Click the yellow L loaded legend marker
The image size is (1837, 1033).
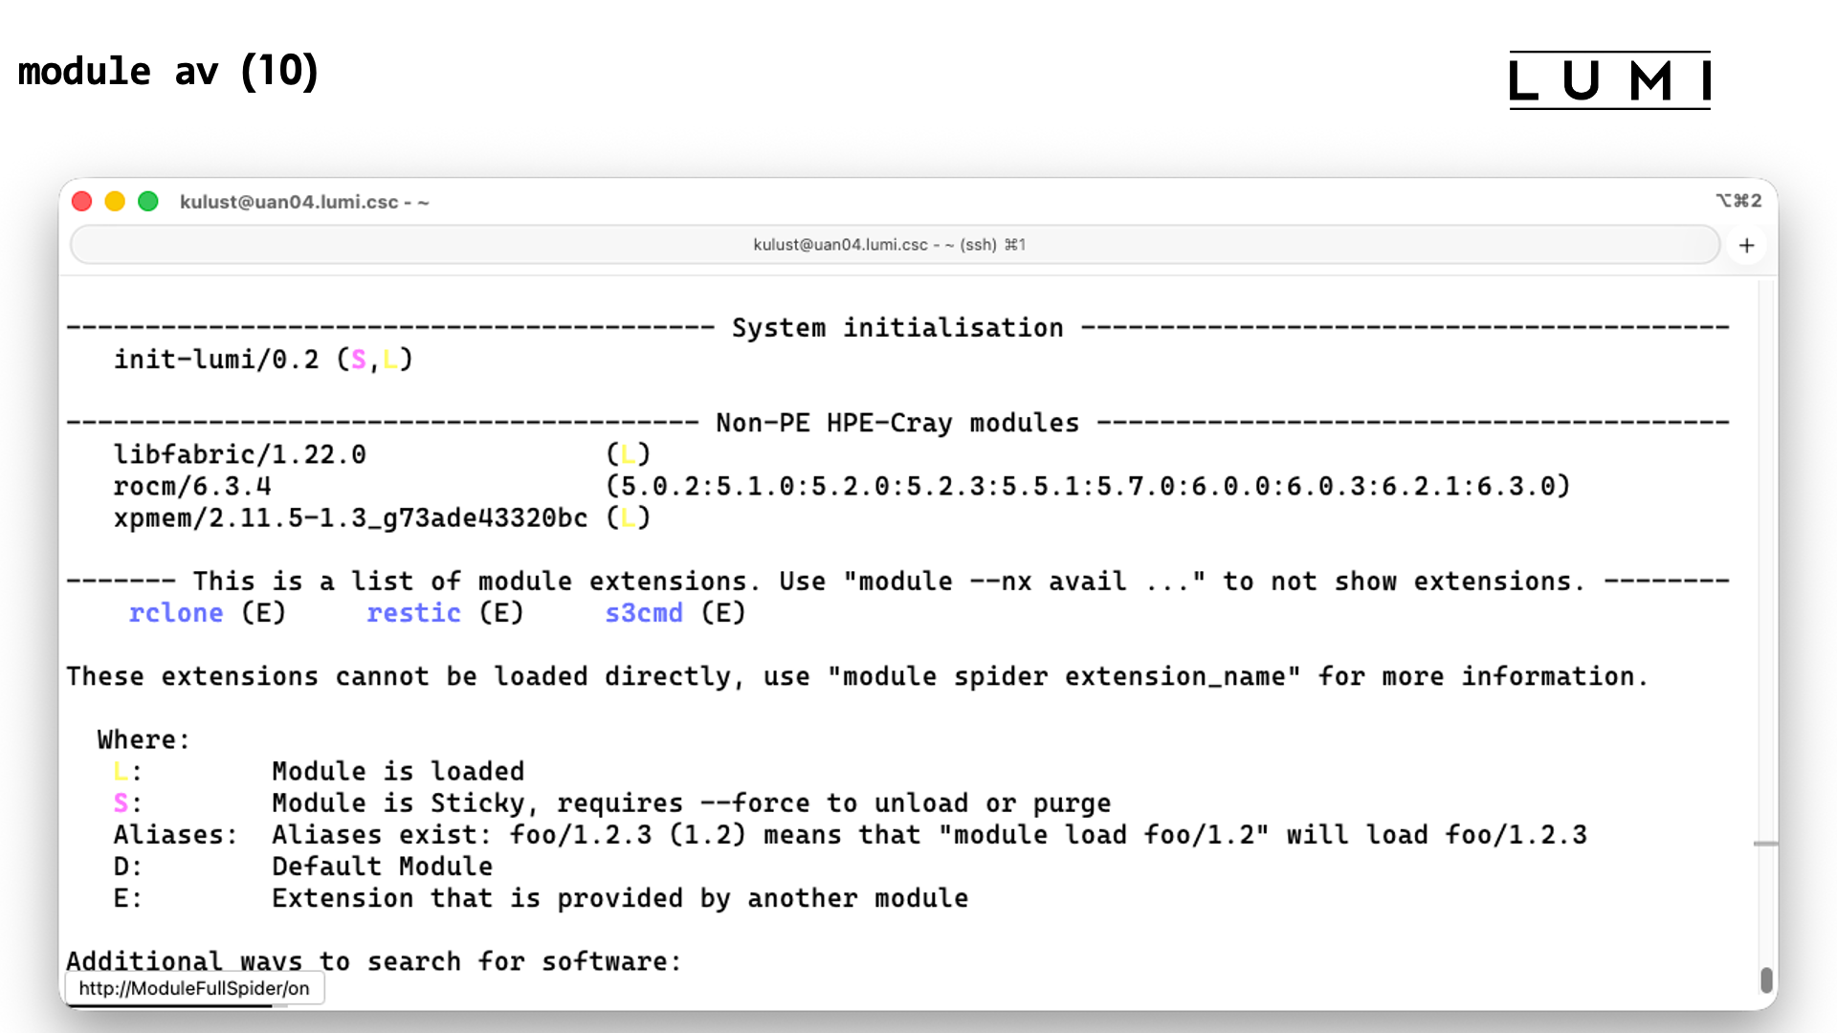coord(120,772)
